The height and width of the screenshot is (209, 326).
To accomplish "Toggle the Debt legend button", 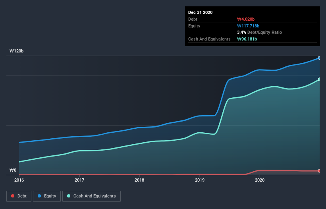I will pos(19,196).
